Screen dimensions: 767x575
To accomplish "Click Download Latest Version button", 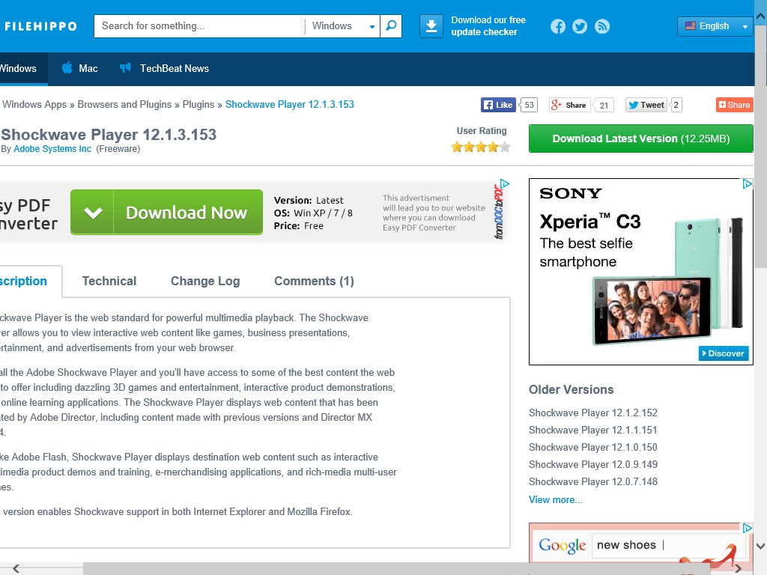I will point(641,139).
